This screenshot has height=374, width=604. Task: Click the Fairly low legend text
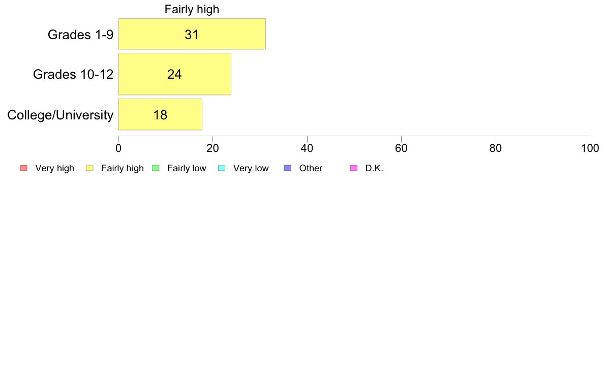(x=187, y=168)
